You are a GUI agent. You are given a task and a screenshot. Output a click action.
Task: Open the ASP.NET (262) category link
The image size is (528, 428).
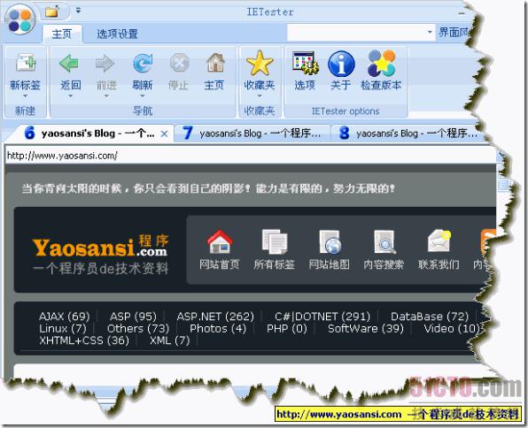(x=215, y=317)
